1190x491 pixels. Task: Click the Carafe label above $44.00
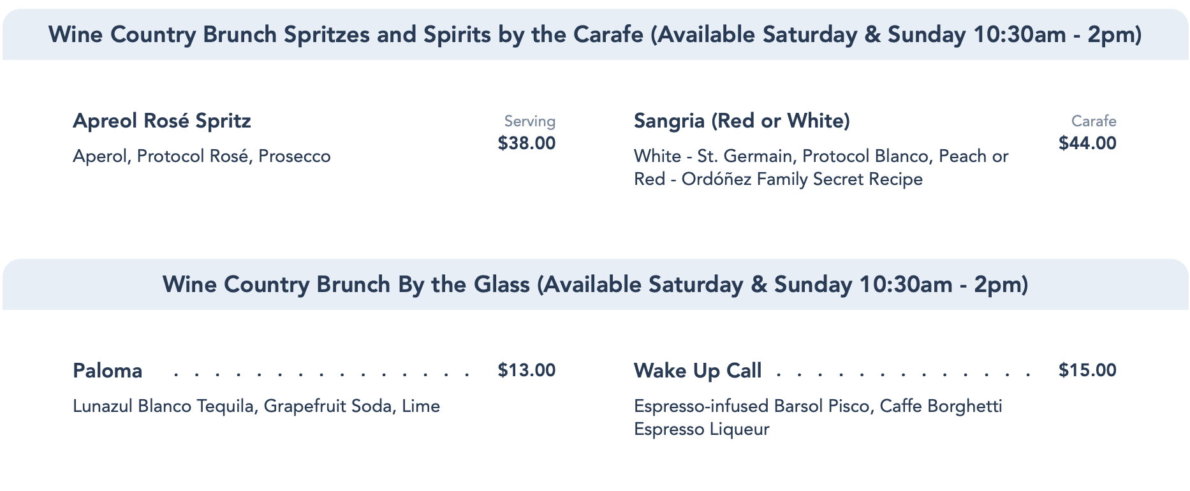tap(1093, 121)
